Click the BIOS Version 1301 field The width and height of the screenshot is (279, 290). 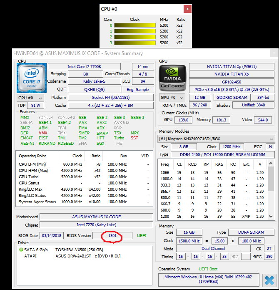pos(112,236)
